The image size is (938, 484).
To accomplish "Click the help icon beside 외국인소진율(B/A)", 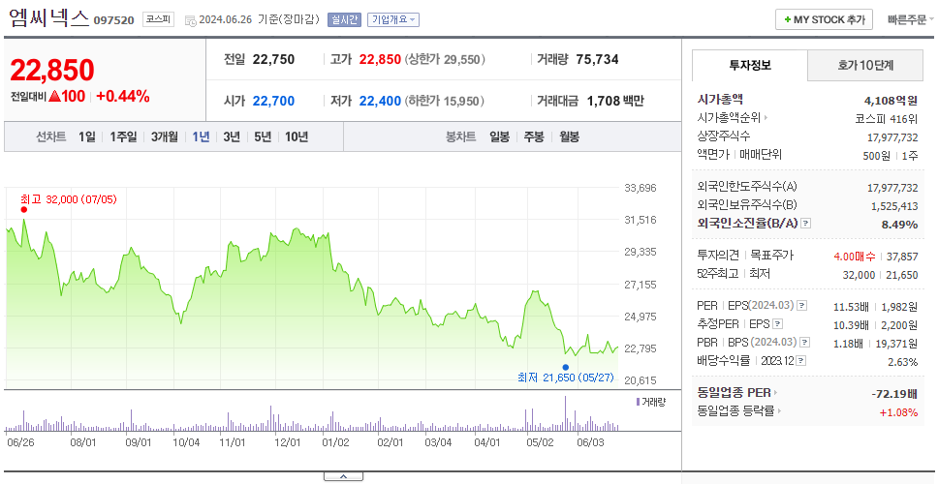I will (x=806, y=224).
